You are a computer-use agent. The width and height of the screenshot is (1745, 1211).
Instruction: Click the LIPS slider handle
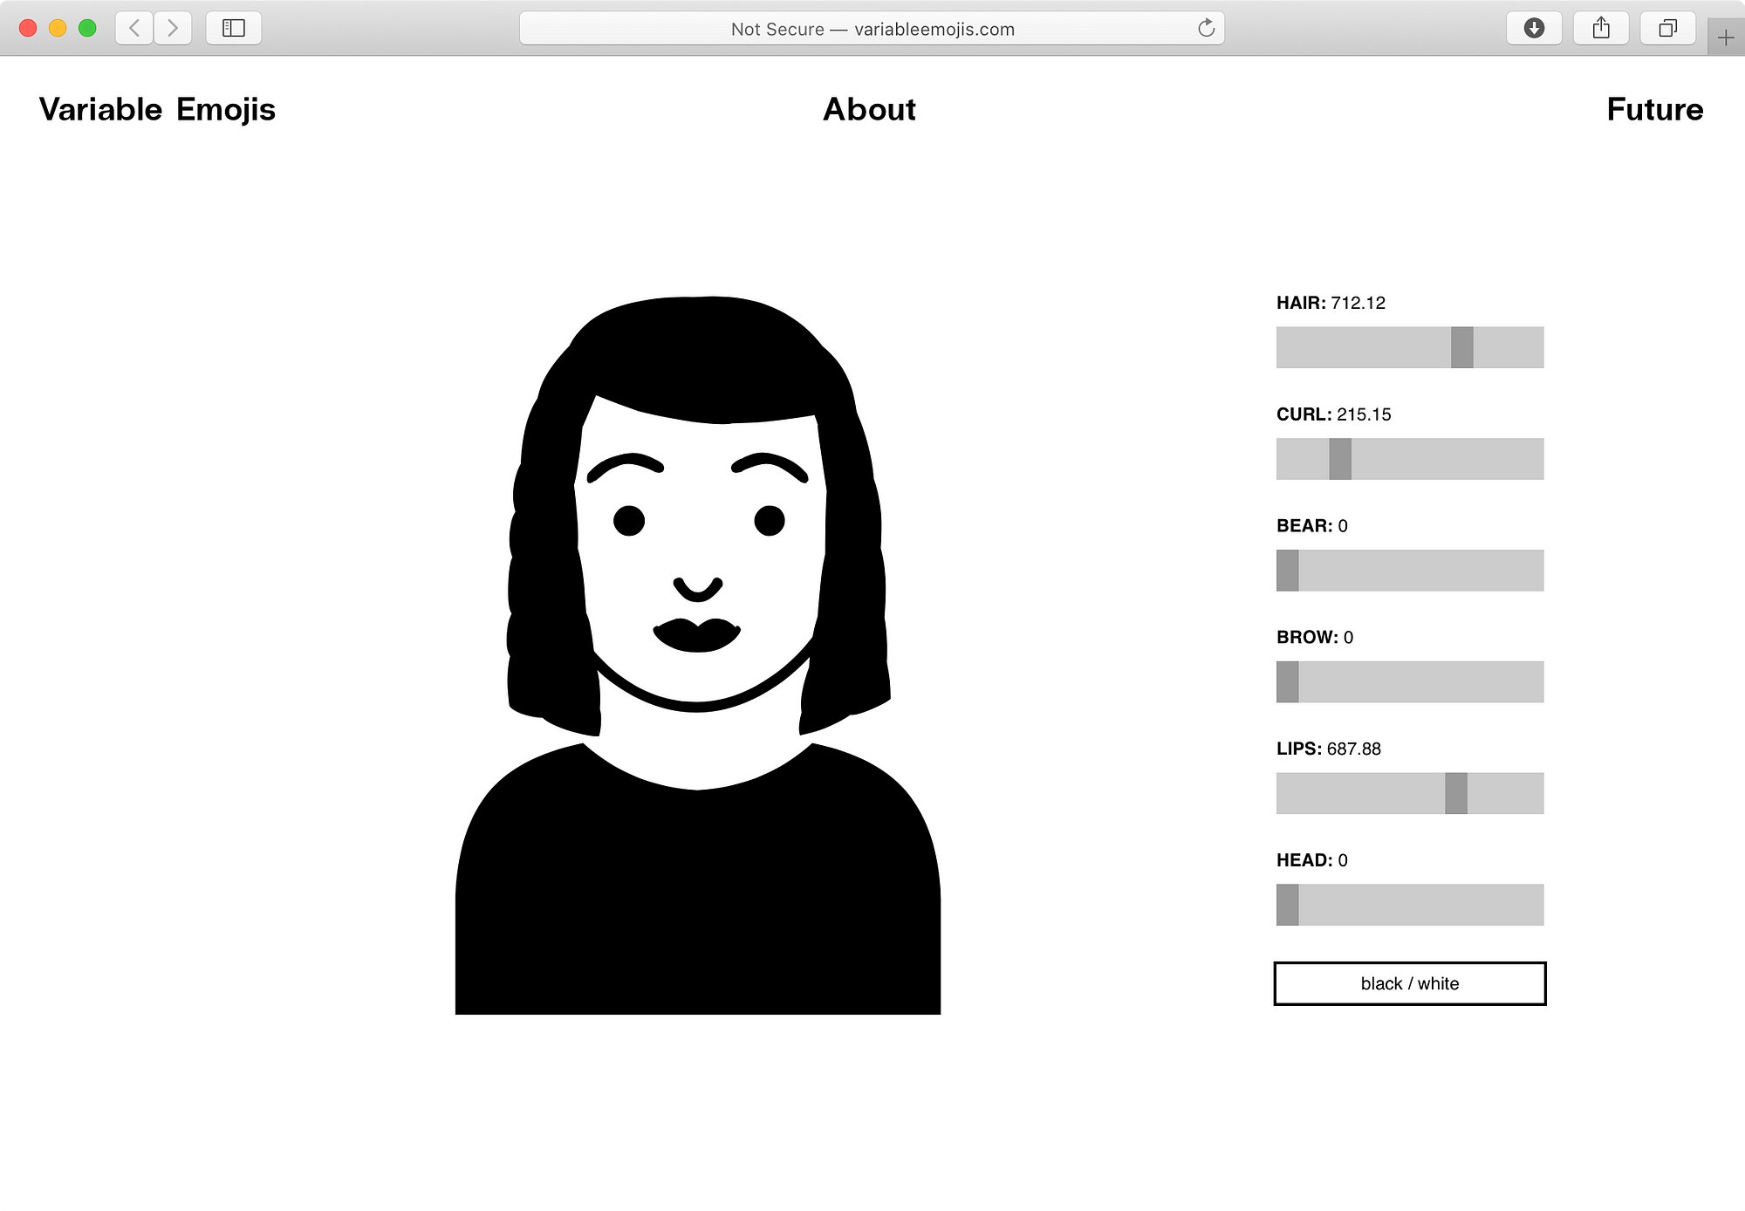(x=1456, y=793)
